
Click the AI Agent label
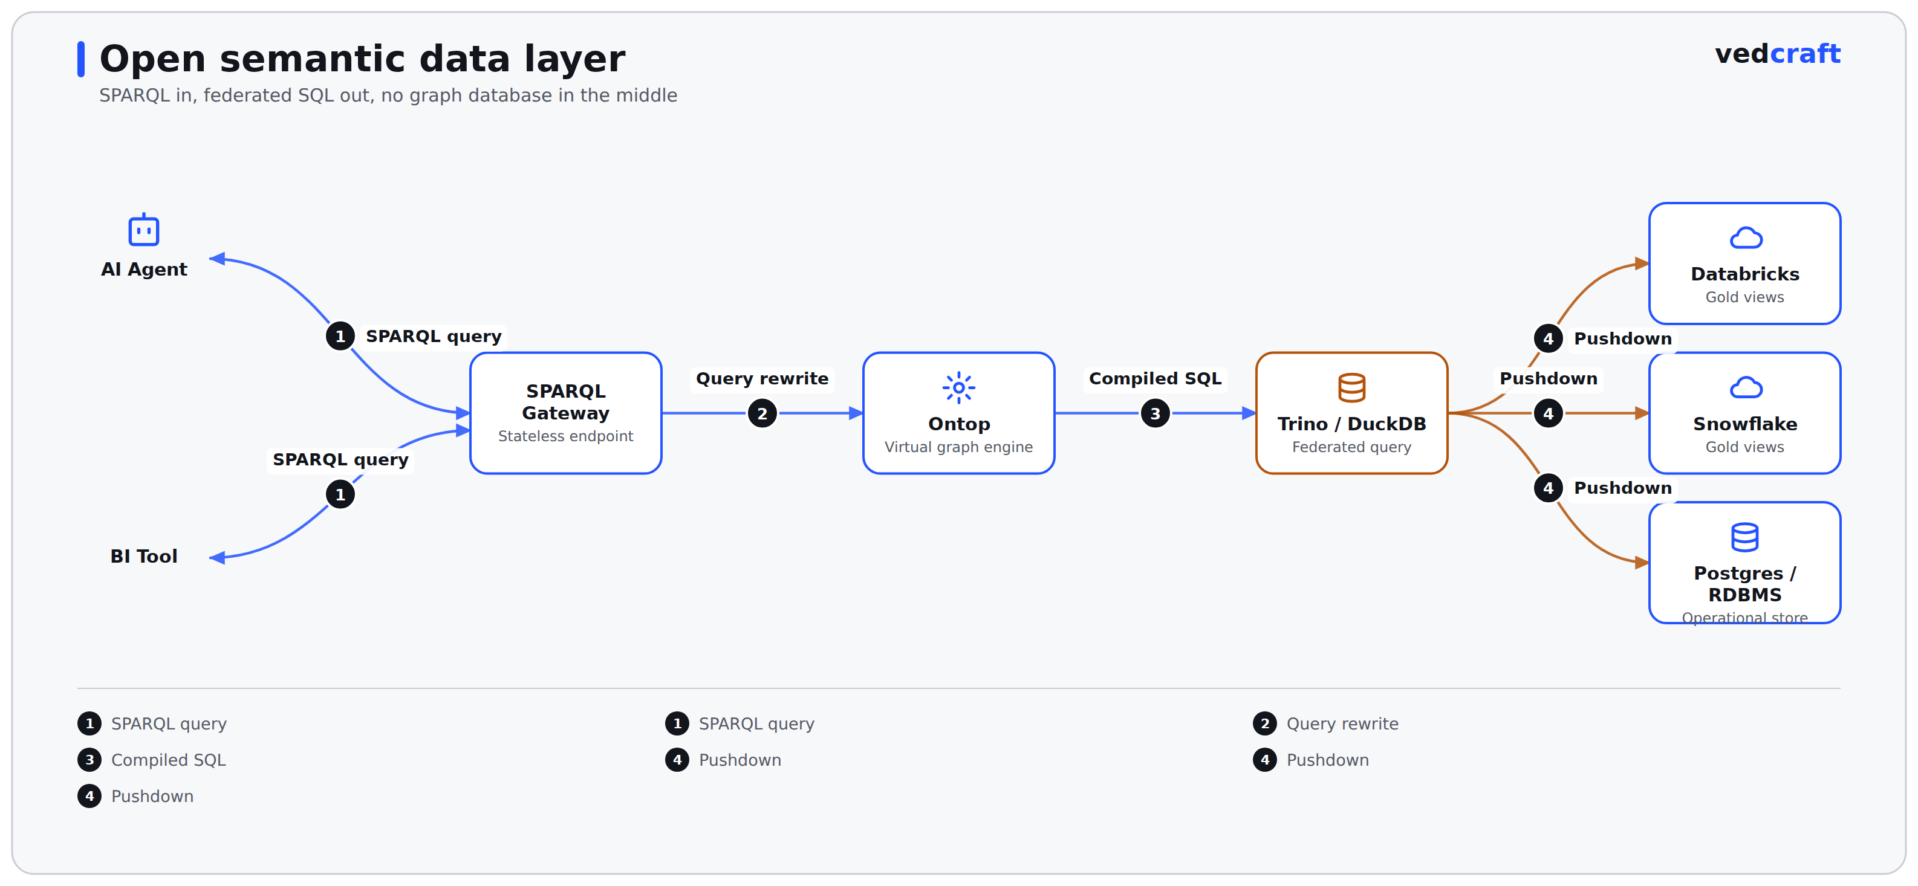pyautogui.click(x=144, y=270)
